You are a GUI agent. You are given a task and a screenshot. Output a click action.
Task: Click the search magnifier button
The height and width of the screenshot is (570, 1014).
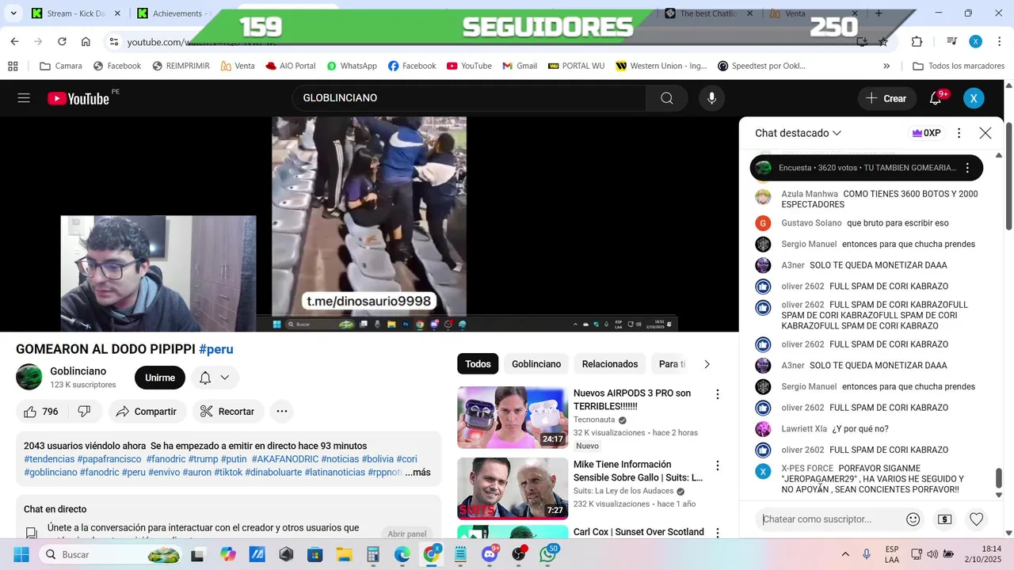click(x=667, y=98)
